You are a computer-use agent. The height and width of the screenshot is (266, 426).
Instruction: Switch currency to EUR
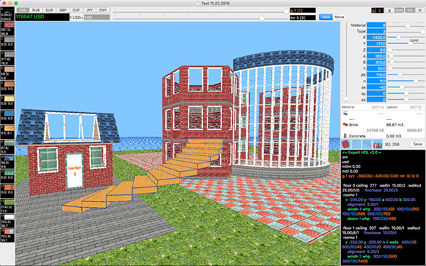[x=49, y=10]
